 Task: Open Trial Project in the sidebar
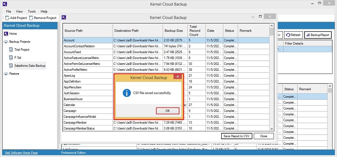tap(22, 49)
